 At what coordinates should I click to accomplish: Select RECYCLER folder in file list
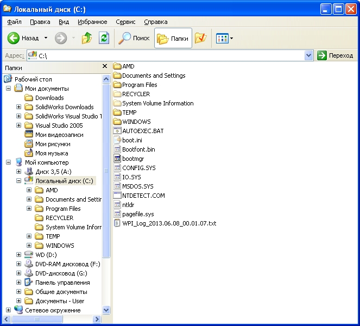pyautogui.click(x=131, y=94)
